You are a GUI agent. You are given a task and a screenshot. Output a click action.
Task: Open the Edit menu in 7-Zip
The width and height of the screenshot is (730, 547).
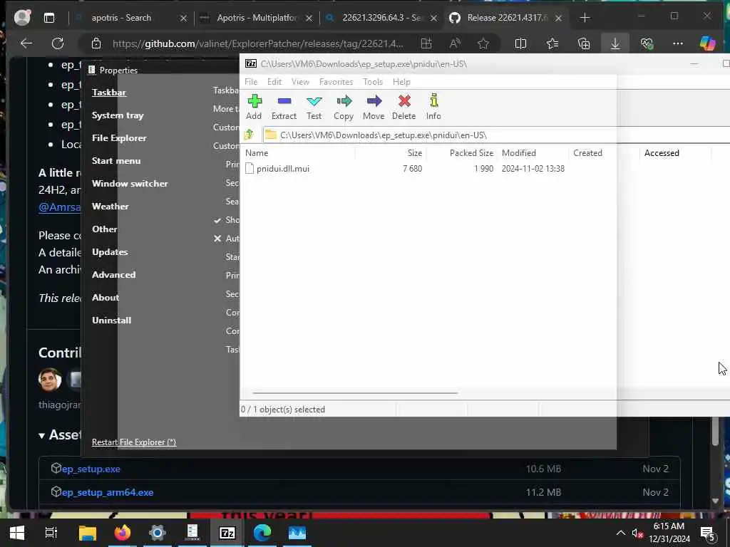point(274,82)
